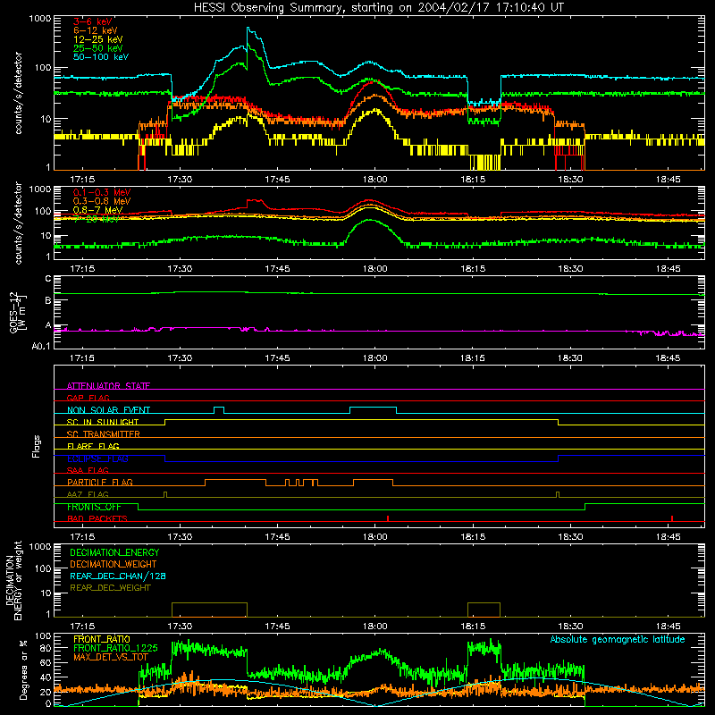Select the 50-100 keV legend label
Image resolution: width=715 pixels, height=715 pixels.
coord(101,57)
